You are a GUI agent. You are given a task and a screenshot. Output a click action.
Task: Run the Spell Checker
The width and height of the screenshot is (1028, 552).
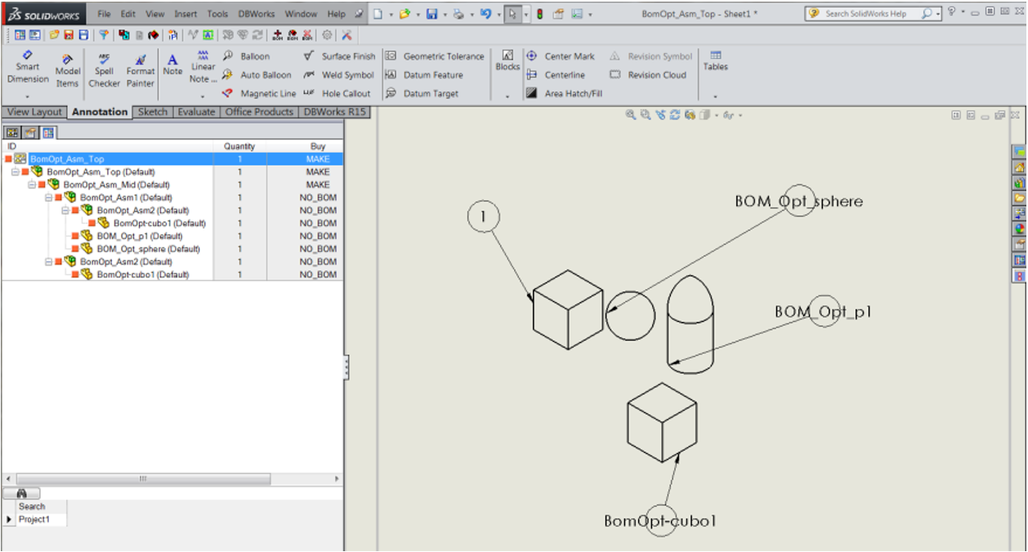104,71
